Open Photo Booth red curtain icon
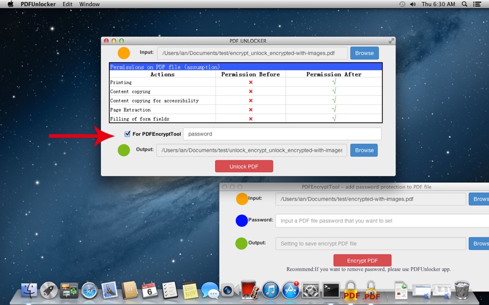 249,290
